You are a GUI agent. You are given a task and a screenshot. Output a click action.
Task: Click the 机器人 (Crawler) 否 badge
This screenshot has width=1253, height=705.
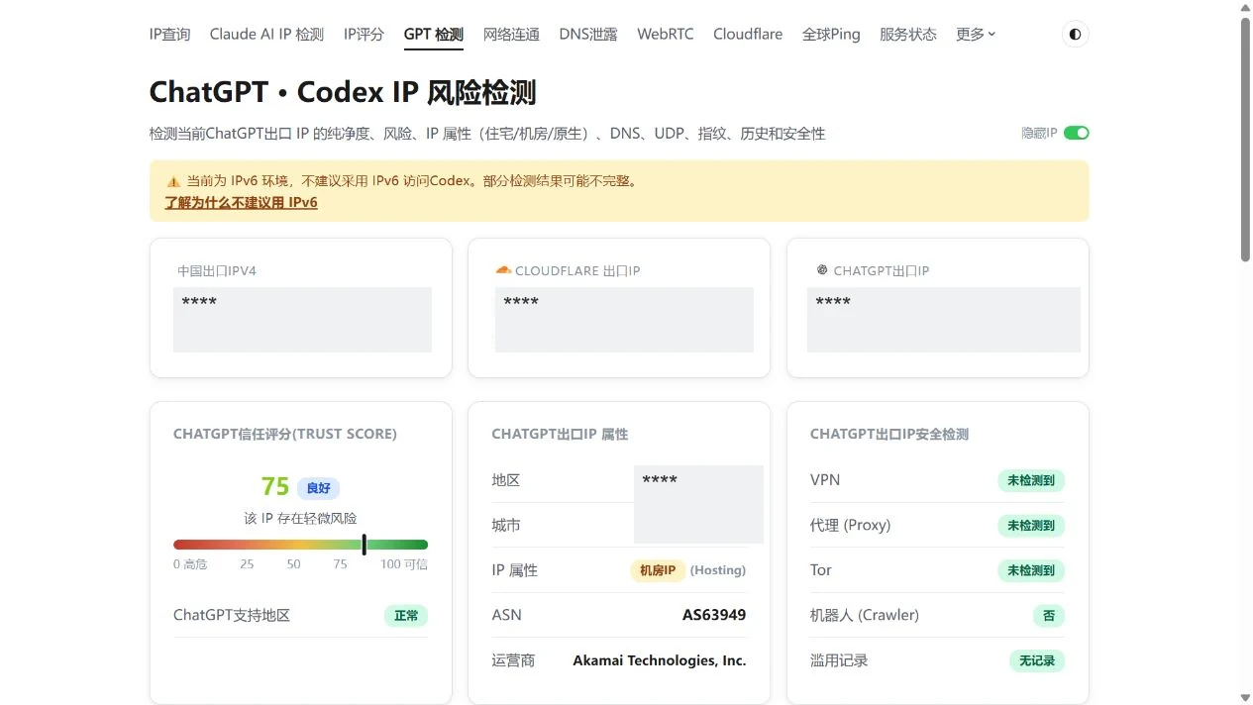pyautogui.click(x=1049, y=616)
